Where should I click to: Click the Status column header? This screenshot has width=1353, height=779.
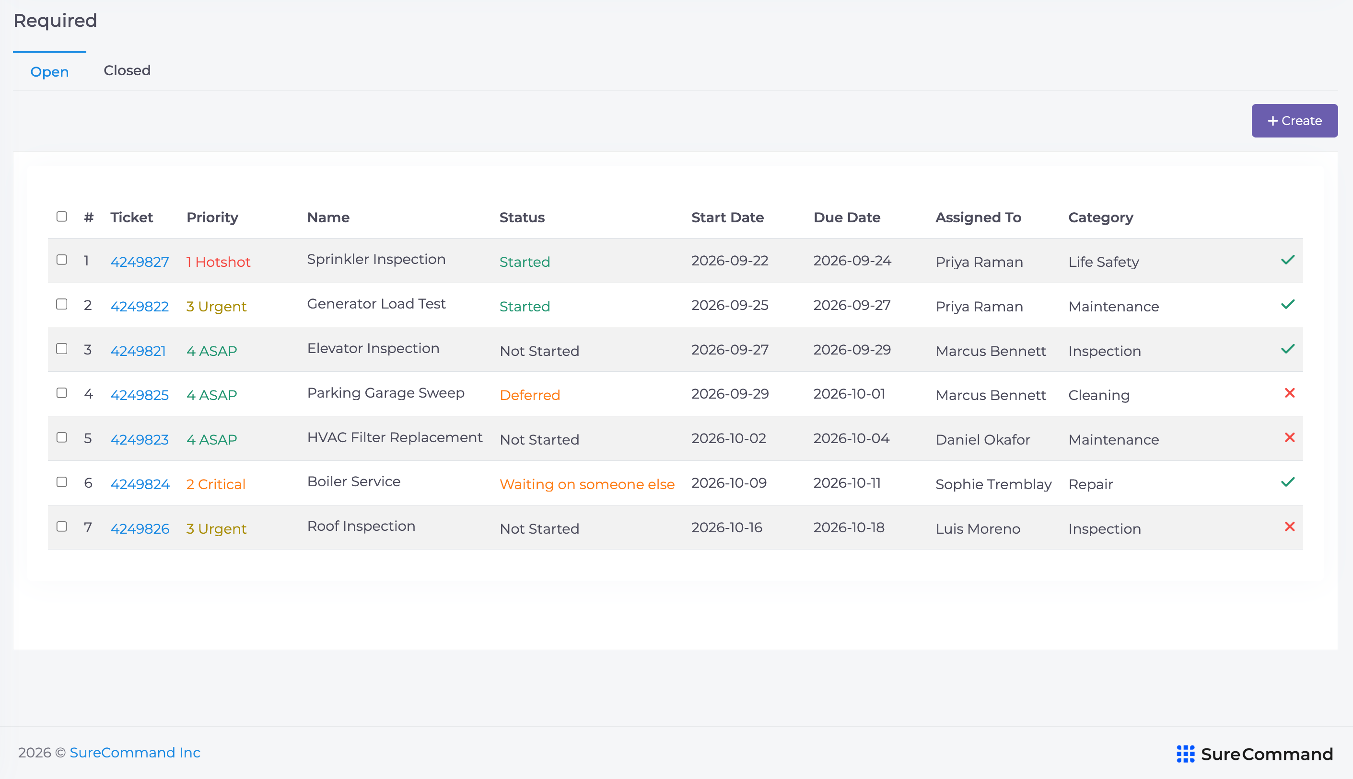point(522,217)
